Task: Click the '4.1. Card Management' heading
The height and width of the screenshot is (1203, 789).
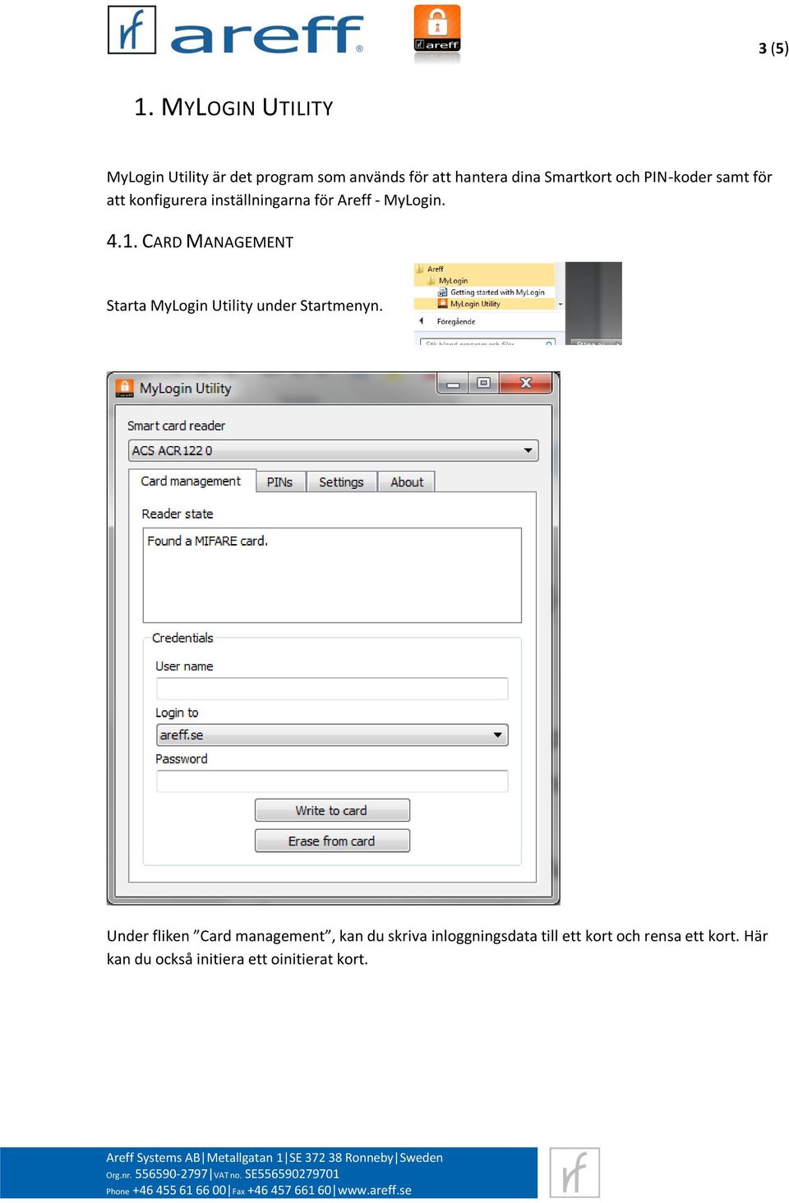Action: [200, 242]
